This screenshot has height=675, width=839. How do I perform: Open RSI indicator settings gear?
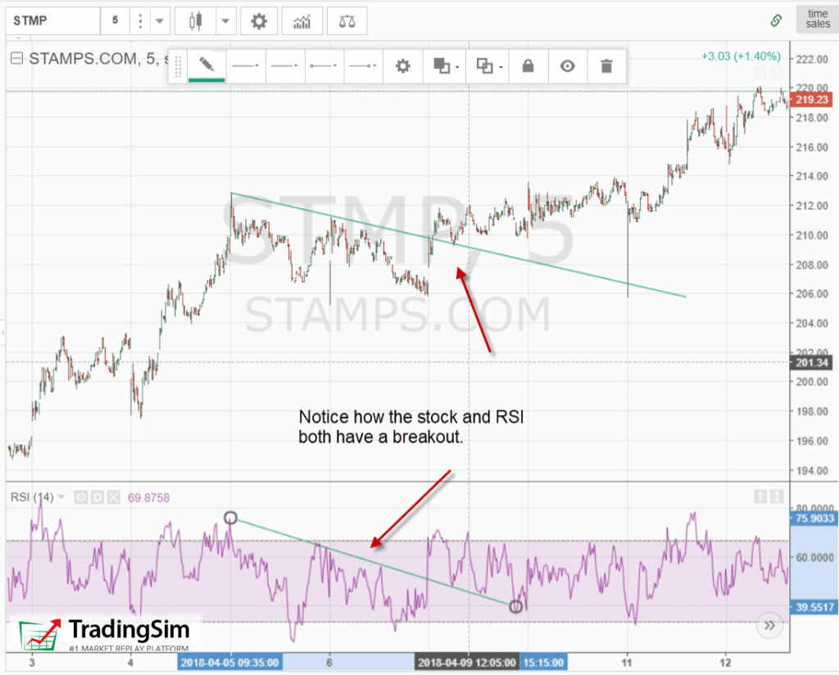[98, 497]
